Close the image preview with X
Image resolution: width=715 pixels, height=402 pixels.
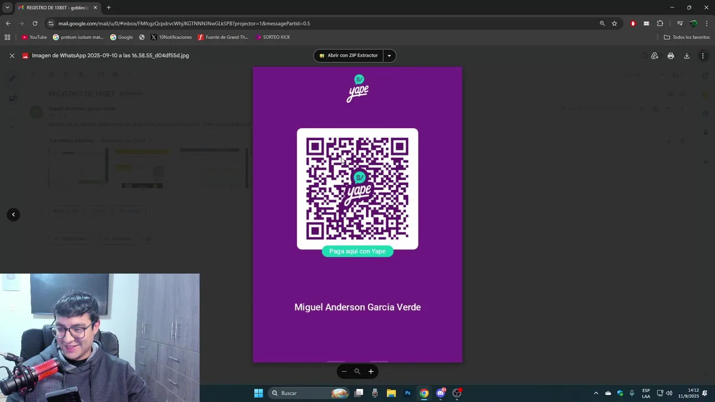[x=12, y=56]
